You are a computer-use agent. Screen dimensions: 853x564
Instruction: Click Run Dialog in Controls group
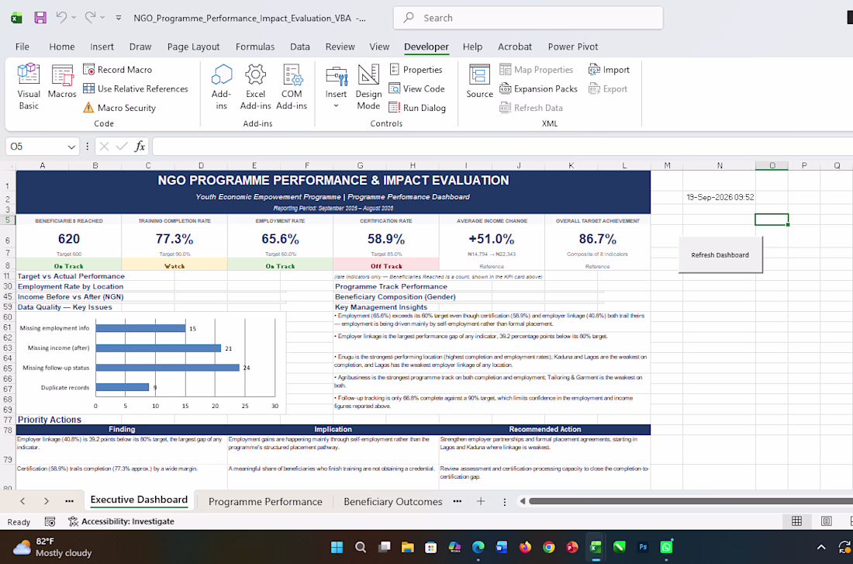(417, 108)
